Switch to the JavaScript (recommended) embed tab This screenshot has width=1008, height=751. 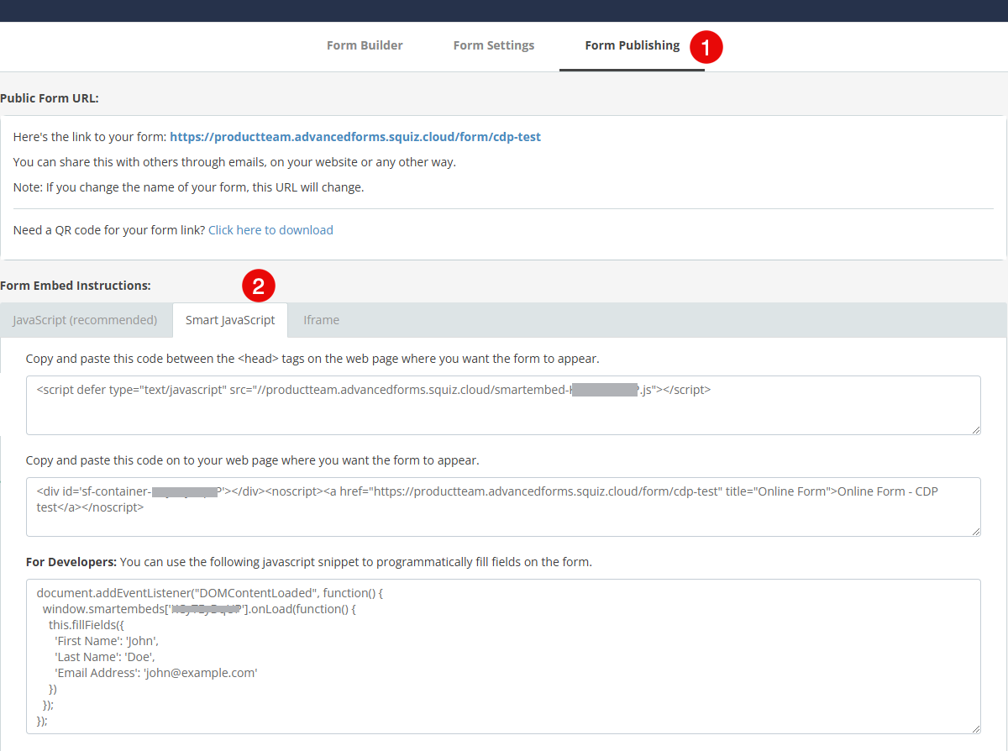point(83,320)
